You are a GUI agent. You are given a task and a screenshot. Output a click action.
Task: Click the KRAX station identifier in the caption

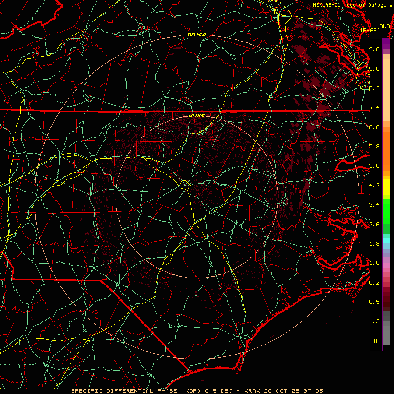click(253, 391)
